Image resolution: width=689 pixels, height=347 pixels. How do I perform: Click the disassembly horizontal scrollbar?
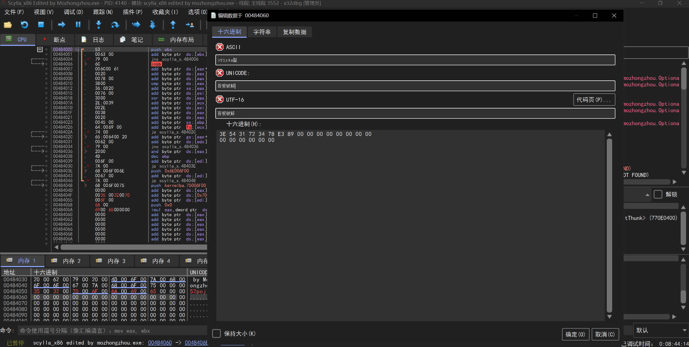[x=134, y=247]
